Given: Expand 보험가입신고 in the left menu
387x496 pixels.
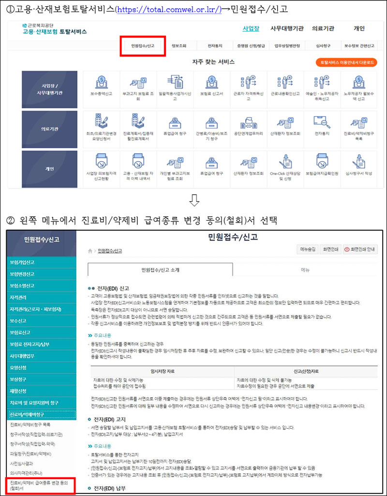Looking at the screenshot, I should tap(42, 262).
